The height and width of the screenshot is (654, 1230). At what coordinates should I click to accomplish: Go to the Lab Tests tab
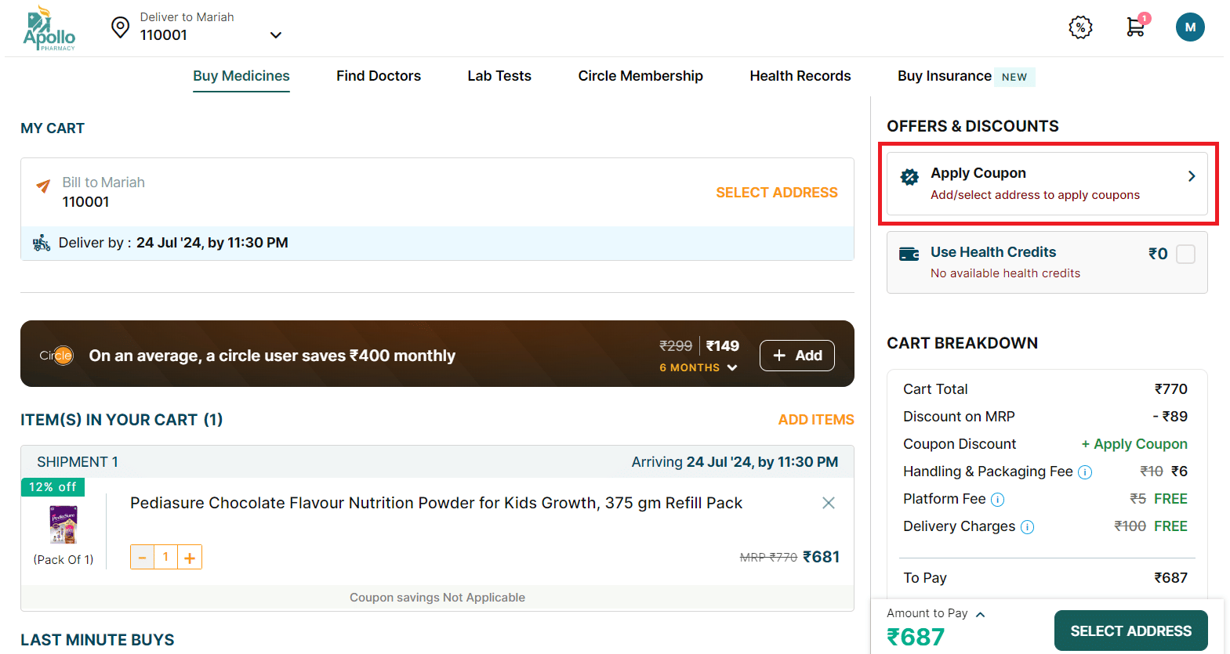499,76
